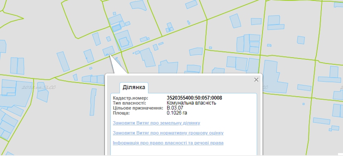
Task: Select long slanted parcel above the diagonal road
Action: 63,61
